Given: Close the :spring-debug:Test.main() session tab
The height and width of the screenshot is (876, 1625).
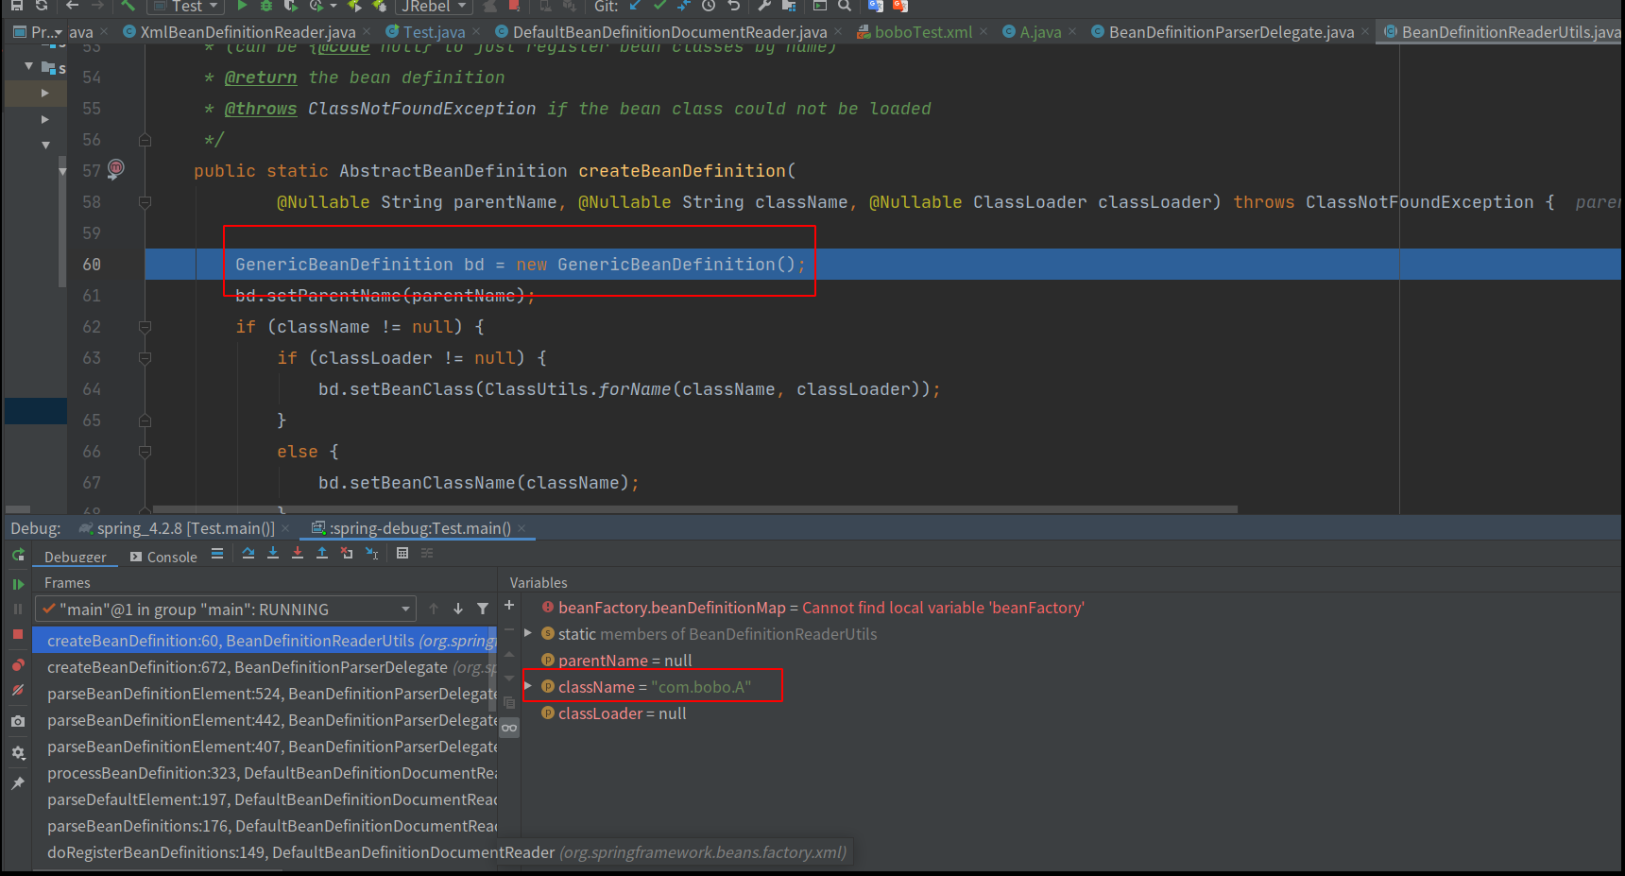Looking at the screenshot, I should [x=522, y=529].
